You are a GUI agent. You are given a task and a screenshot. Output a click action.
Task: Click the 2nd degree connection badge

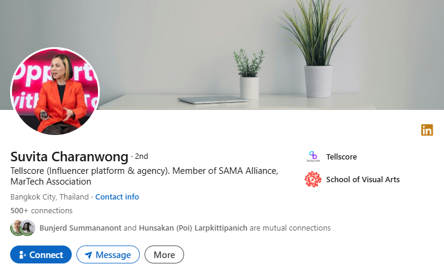(141, 157)
